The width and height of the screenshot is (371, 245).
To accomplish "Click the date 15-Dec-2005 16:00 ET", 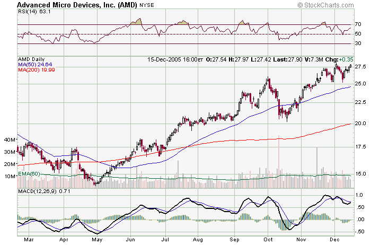I will pos(175,59).
